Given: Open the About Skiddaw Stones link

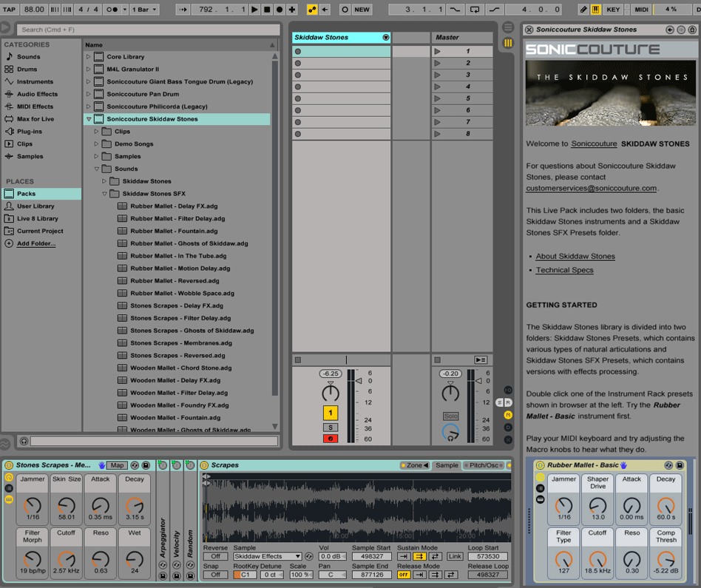Looking at the screenshot, I should coord(575,256).
